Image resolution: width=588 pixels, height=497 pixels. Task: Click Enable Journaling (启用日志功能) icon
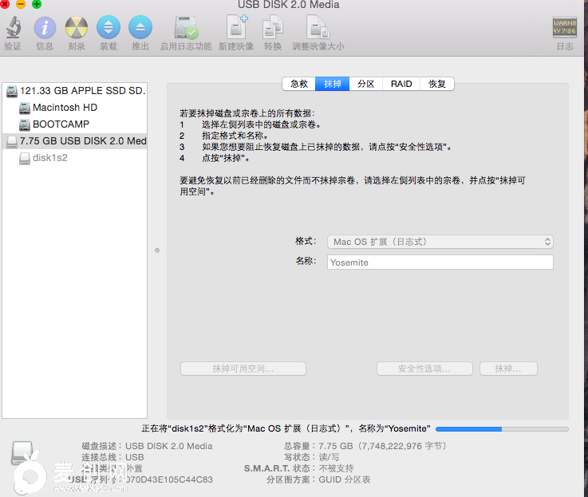point(186,27)
